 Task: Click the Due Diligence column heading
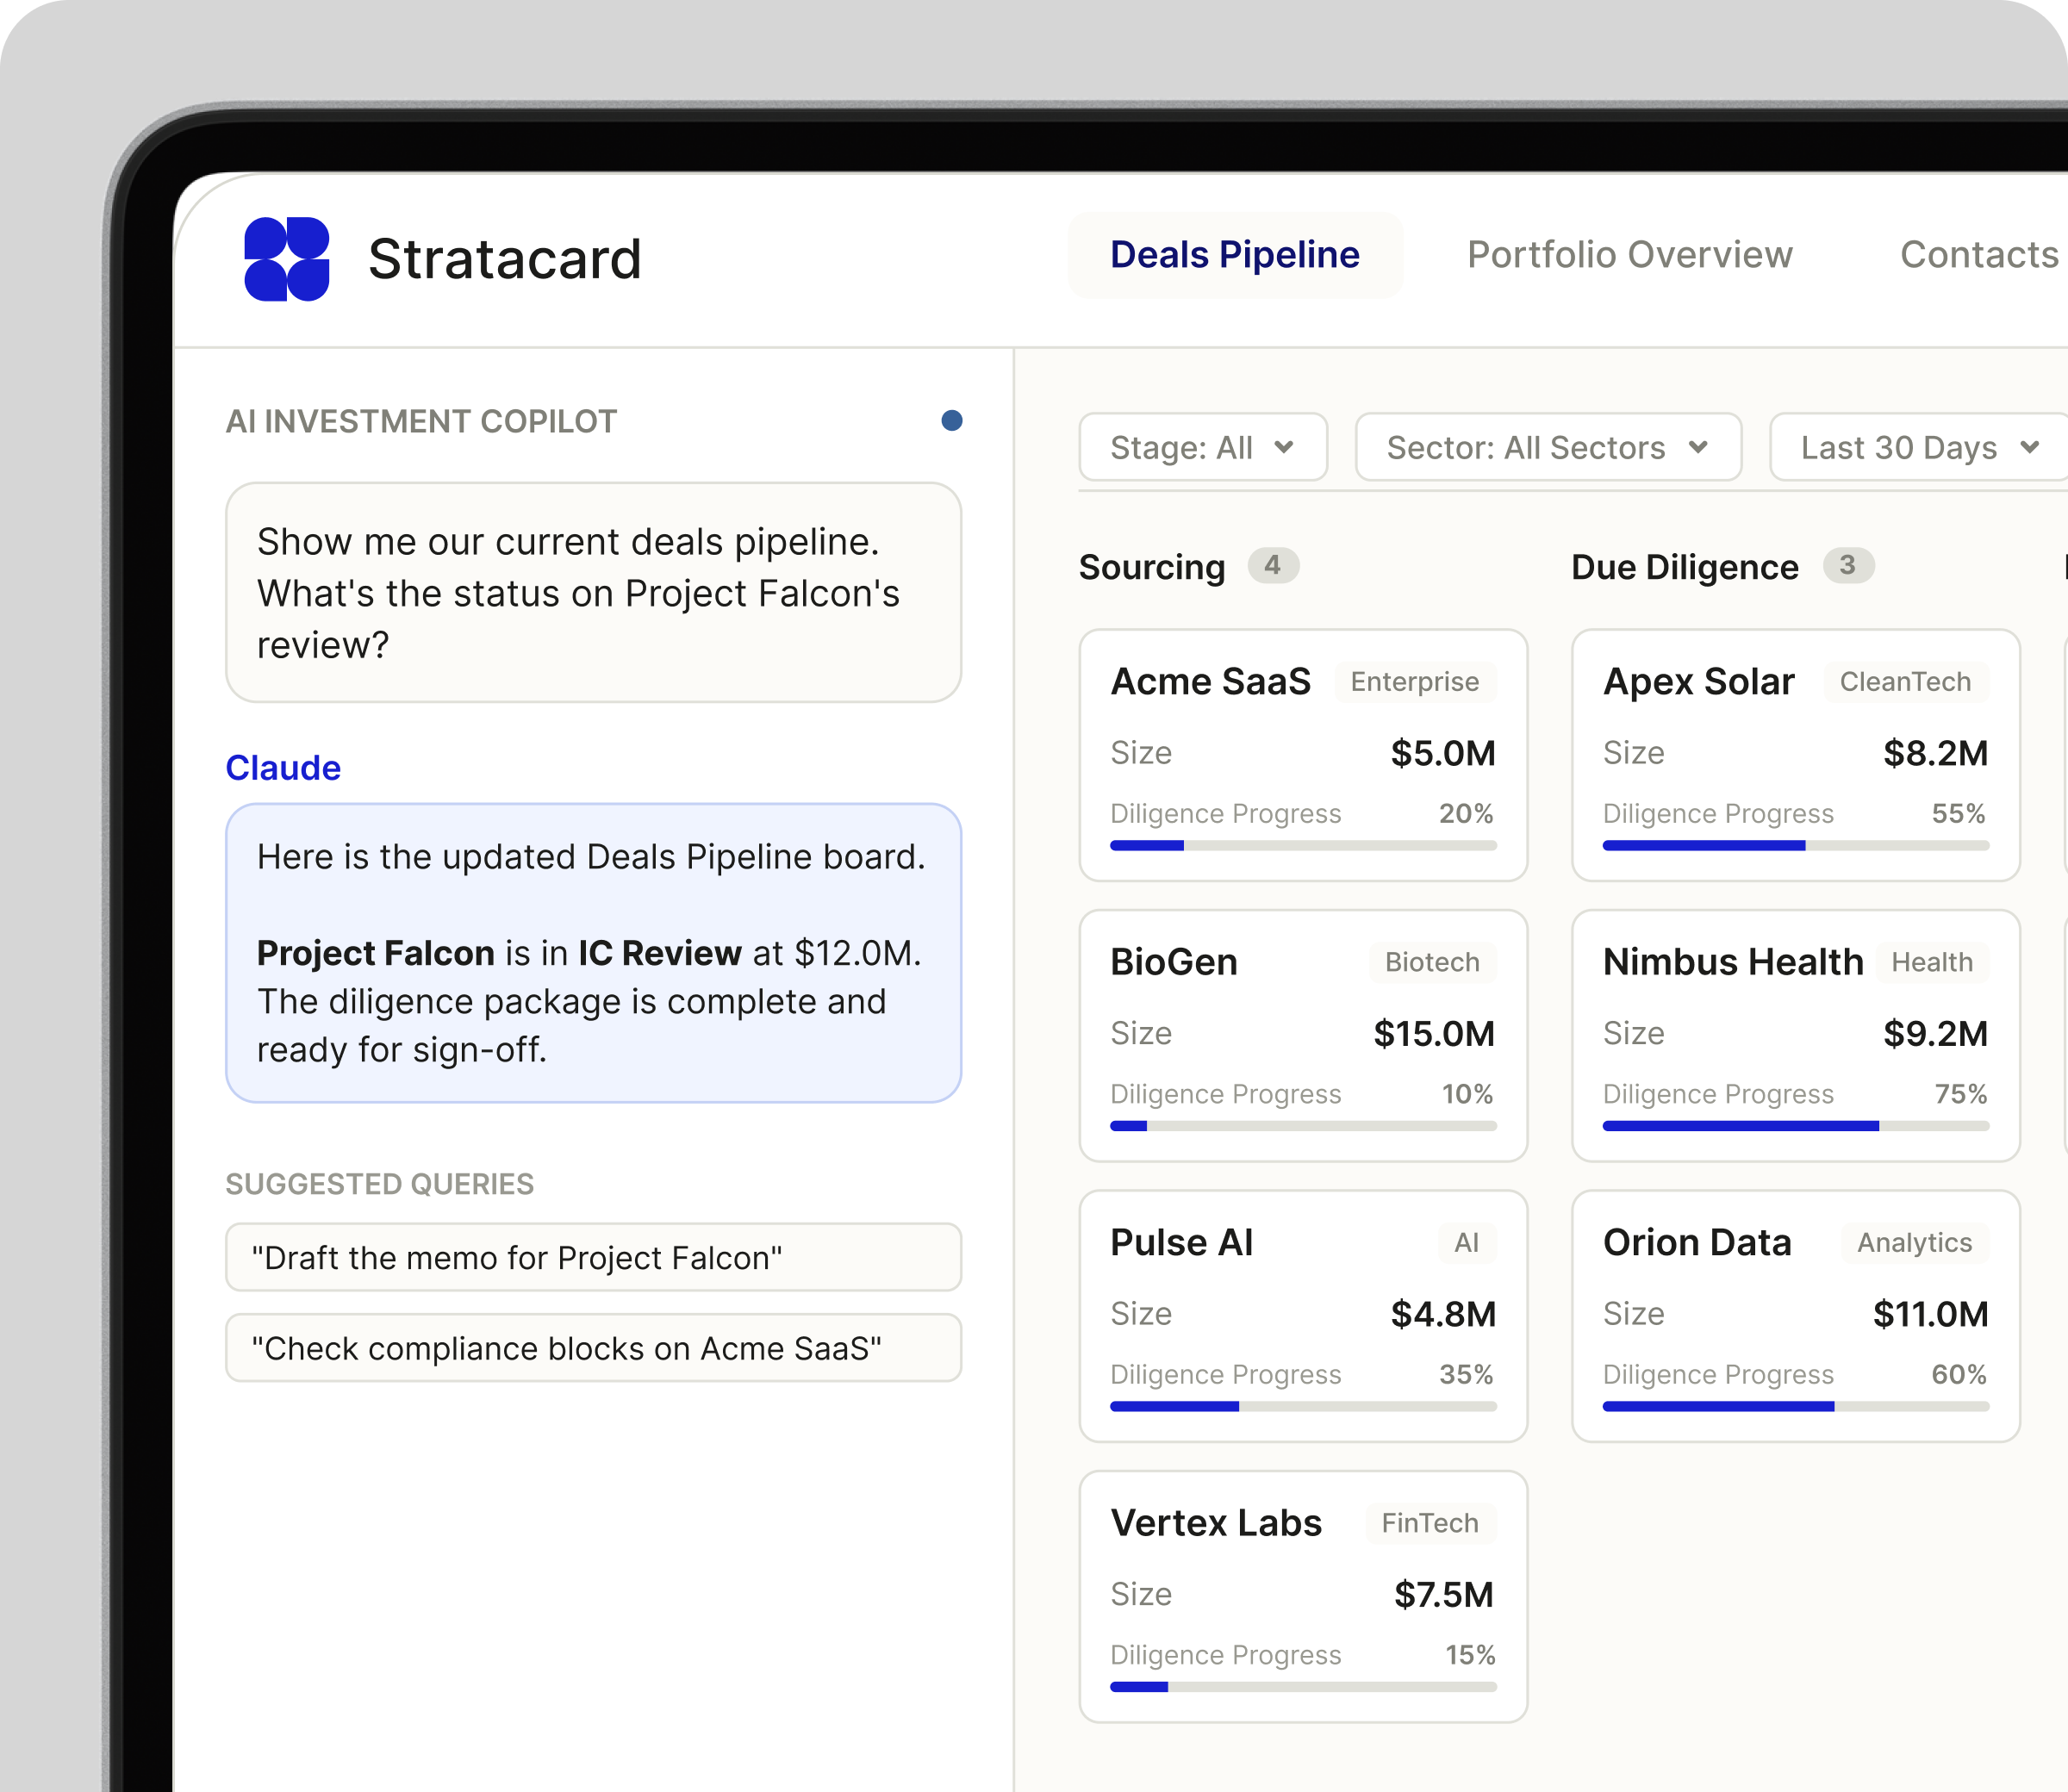1685,567
